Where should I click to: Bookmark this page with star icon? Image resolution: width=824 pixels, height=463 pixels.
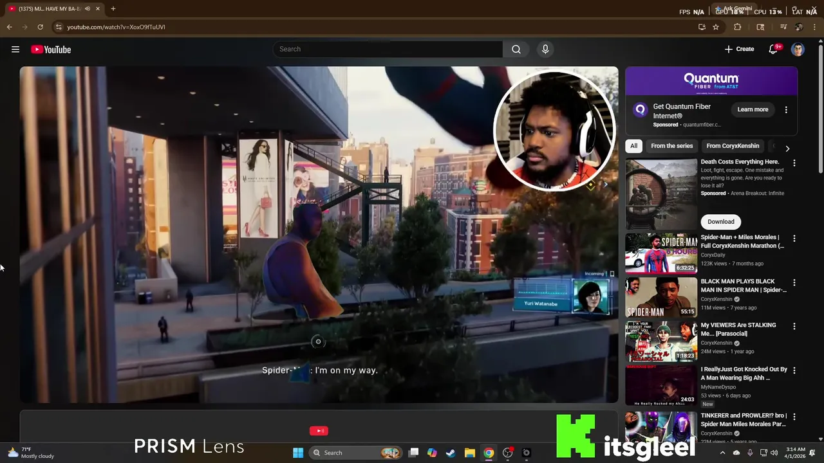(x=715, y=27)
